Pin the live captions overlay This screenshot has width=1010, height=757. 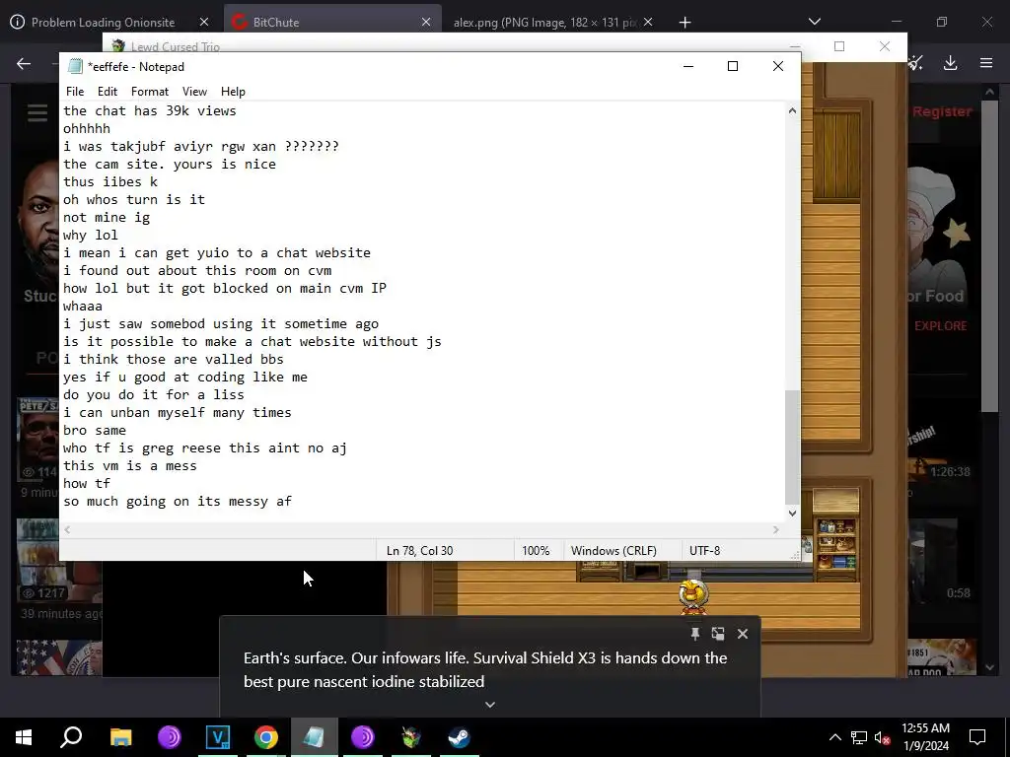(x=695, y=634)
